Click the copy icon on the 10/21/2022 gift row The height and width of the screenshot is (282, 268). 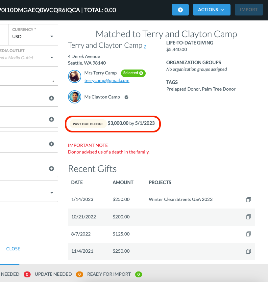point(249,217)
